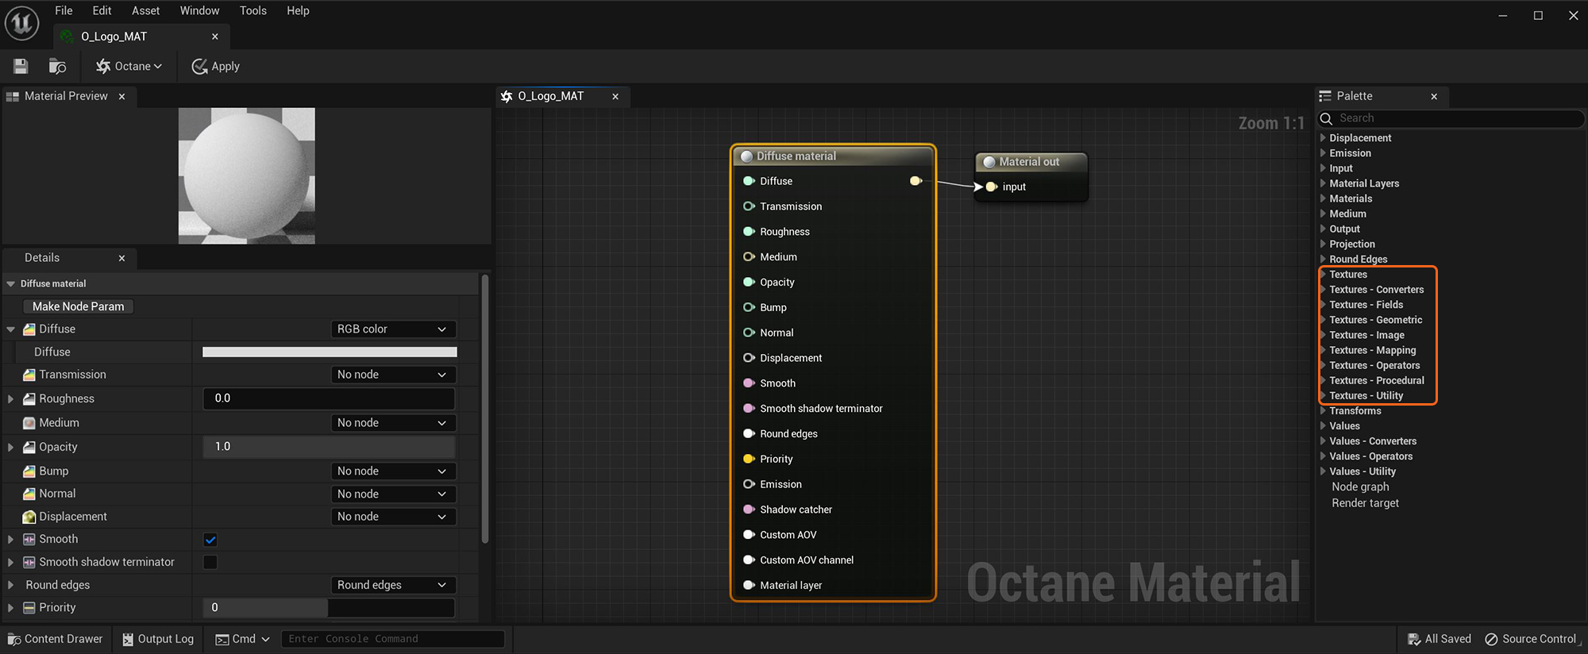Image resolution: width=1588 pixels, height=654 pixels.
Task: Click the Medium property icon
Action: click(x=29, y=423)
